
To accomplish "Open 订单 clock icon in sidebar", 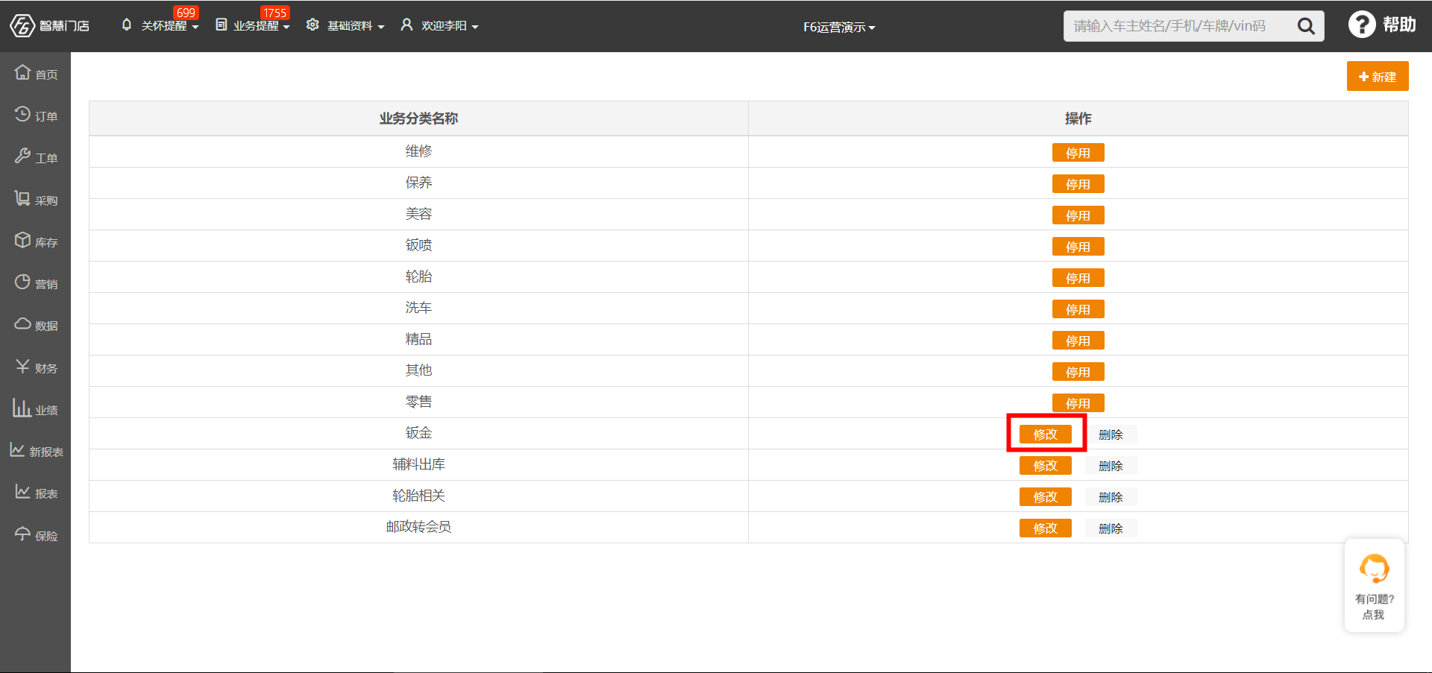I will pyautogui.click(x=23, y=114).
